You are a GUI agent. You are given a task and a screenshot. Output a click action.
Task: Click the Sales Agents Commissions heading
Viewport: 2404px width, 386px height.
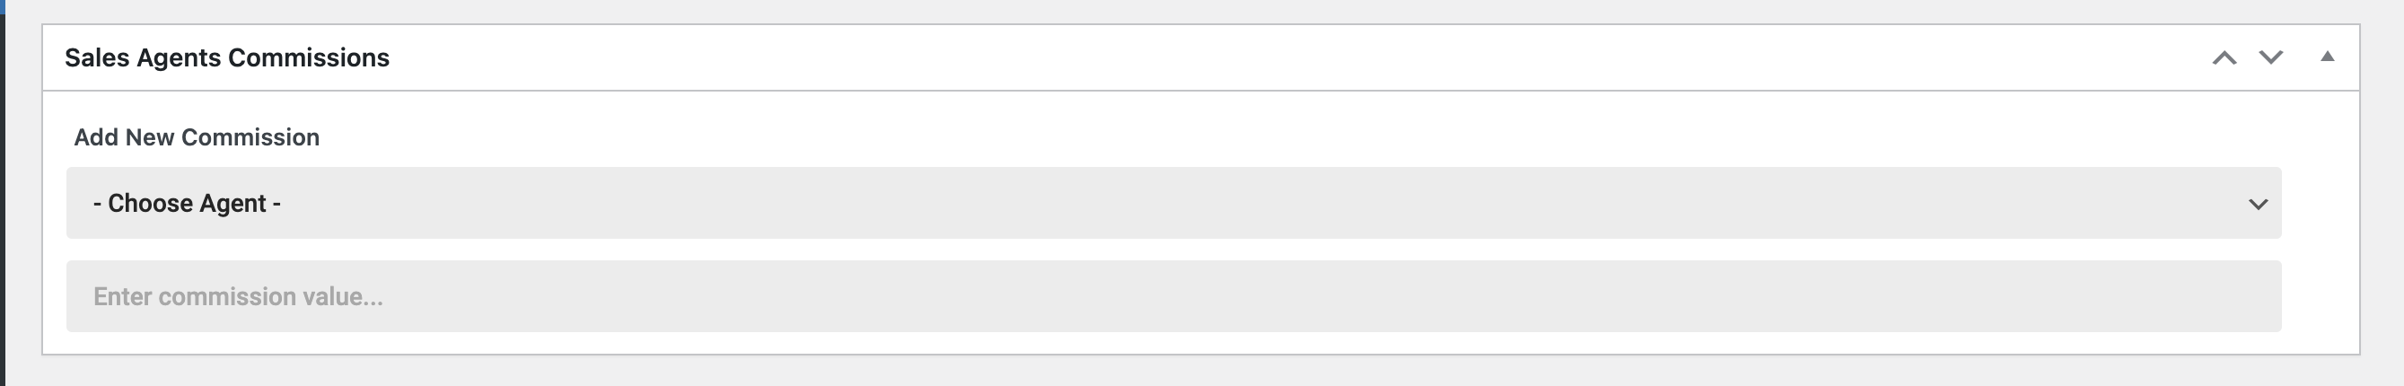point(227,57)
